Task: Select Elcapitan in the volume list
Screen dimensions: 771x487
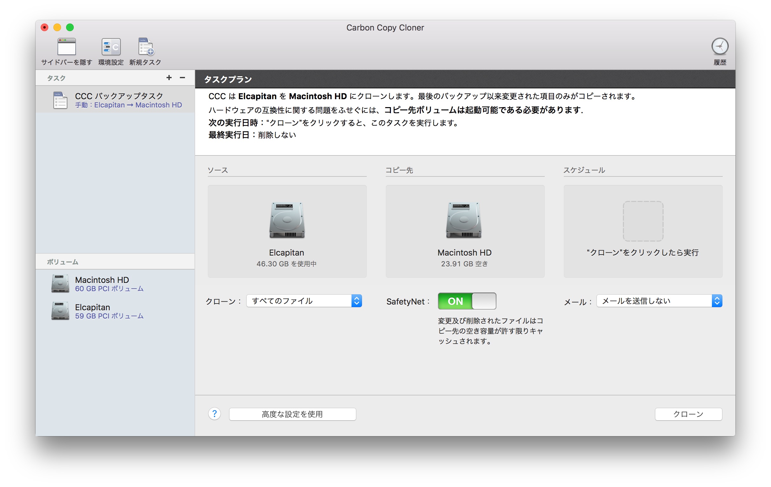Action: pos(93,311)
